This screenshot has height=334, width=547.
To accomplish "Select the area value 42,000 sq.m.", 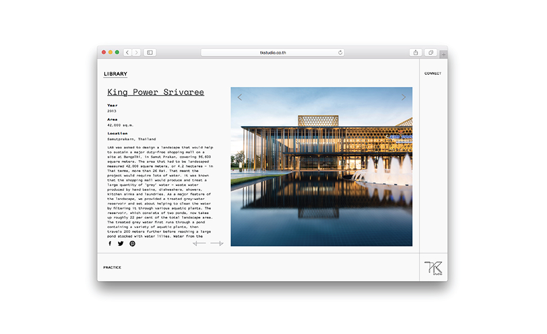I will [x=120, y=125].
